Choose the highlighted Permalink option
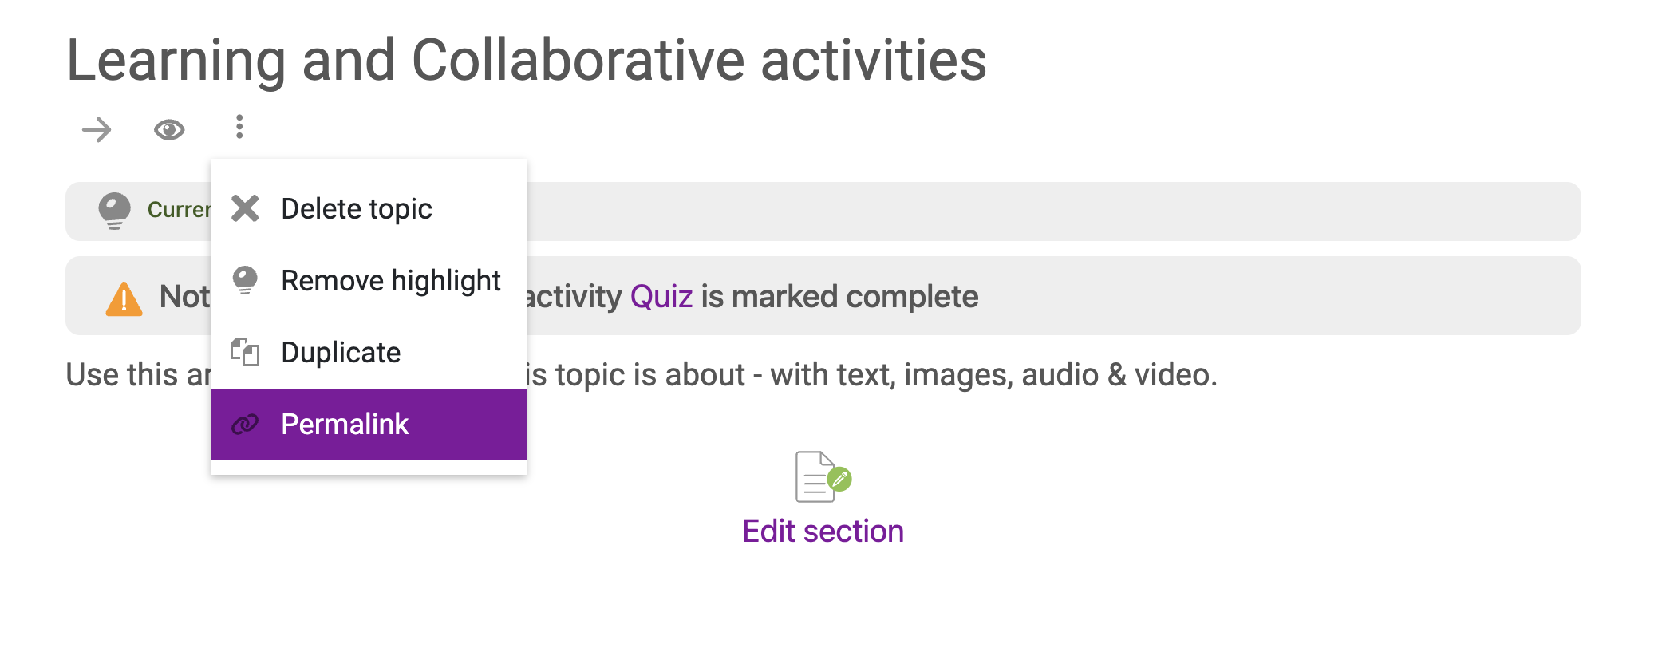The width and height of the screenshot is (1666, 656). [369, 425]
